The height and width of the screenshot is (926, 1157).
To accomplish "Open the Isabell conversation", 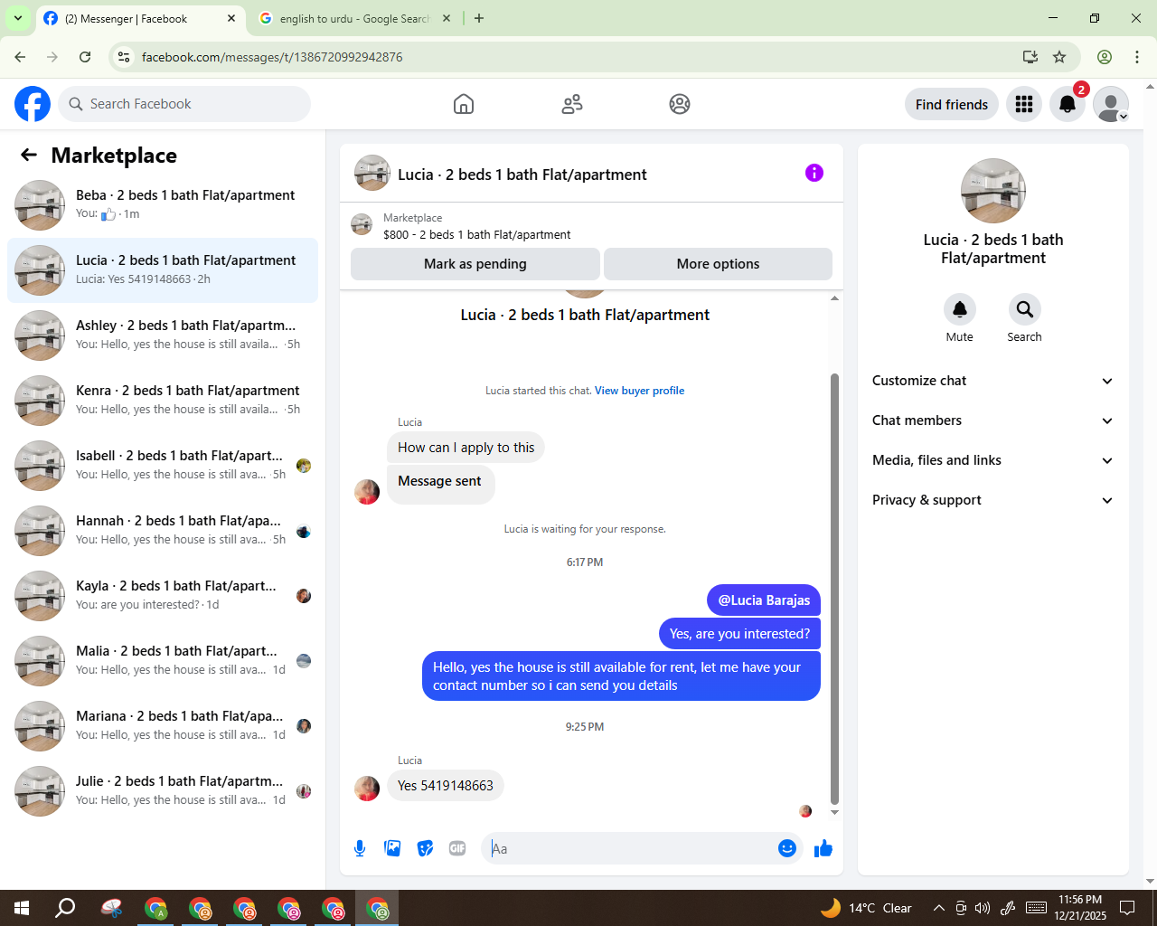I will 163,466.
